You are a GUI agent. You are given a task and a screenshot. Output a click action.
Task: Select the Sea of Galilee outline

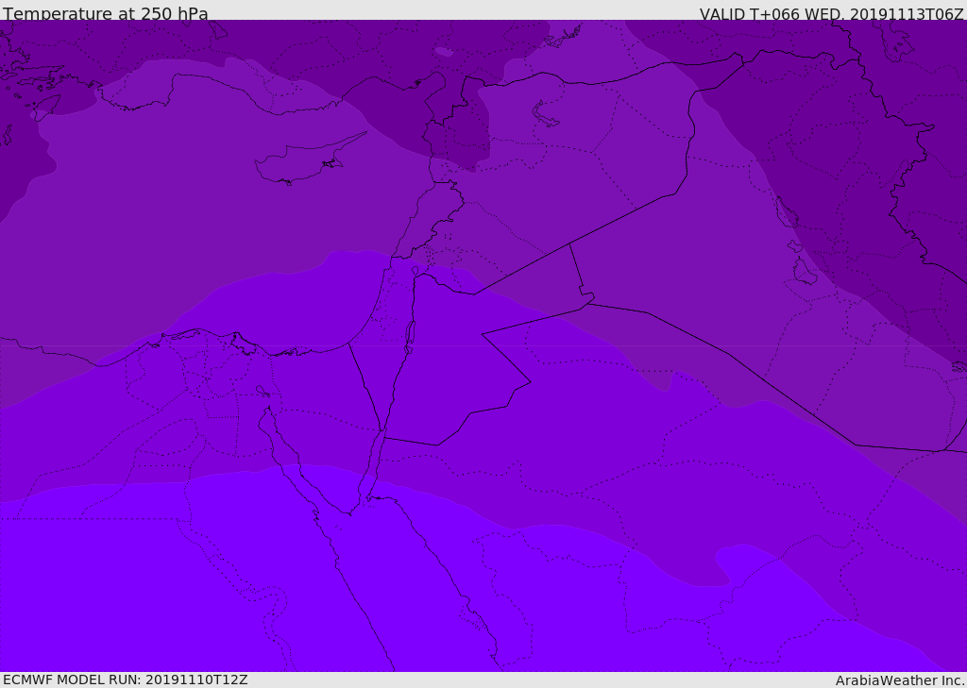(x=415, y=272)
